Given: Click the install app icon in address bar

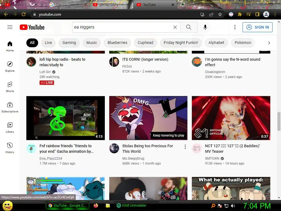Looking at the screenshot, I should click(x=203, y=14).
